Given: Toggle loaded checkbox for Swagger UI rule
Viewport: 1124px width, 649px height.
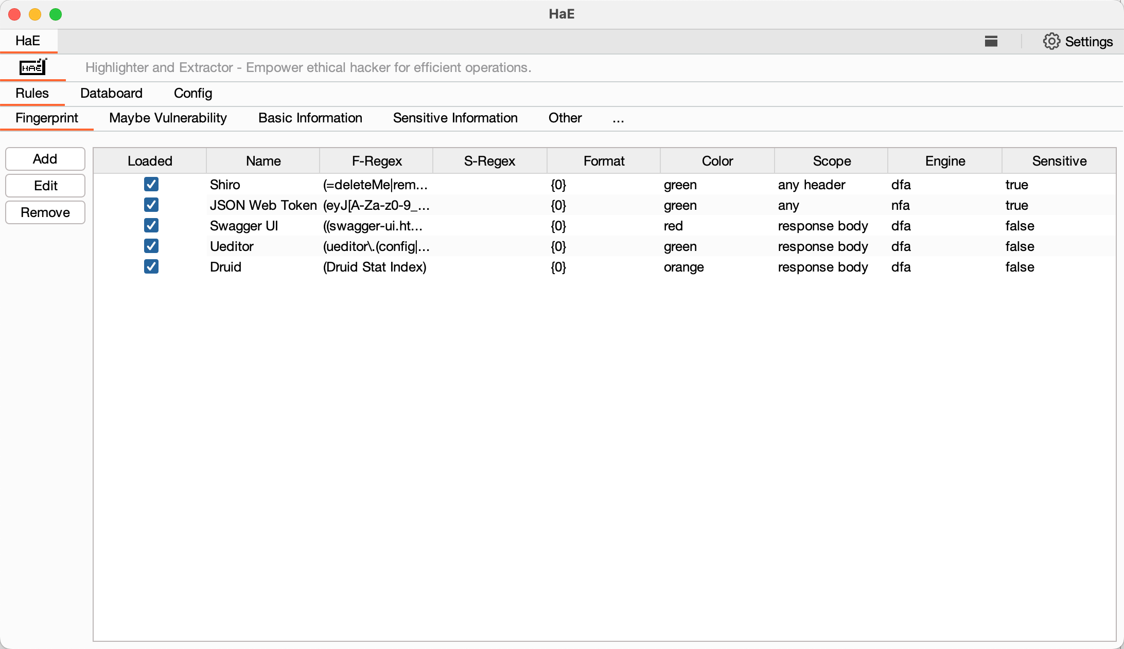Looking at the screenshot, I should pos(151,226).
